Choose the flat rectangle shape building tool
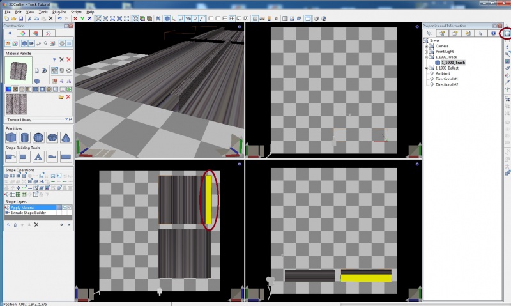This screenshot has height=306, width=511. click(66, 157)
